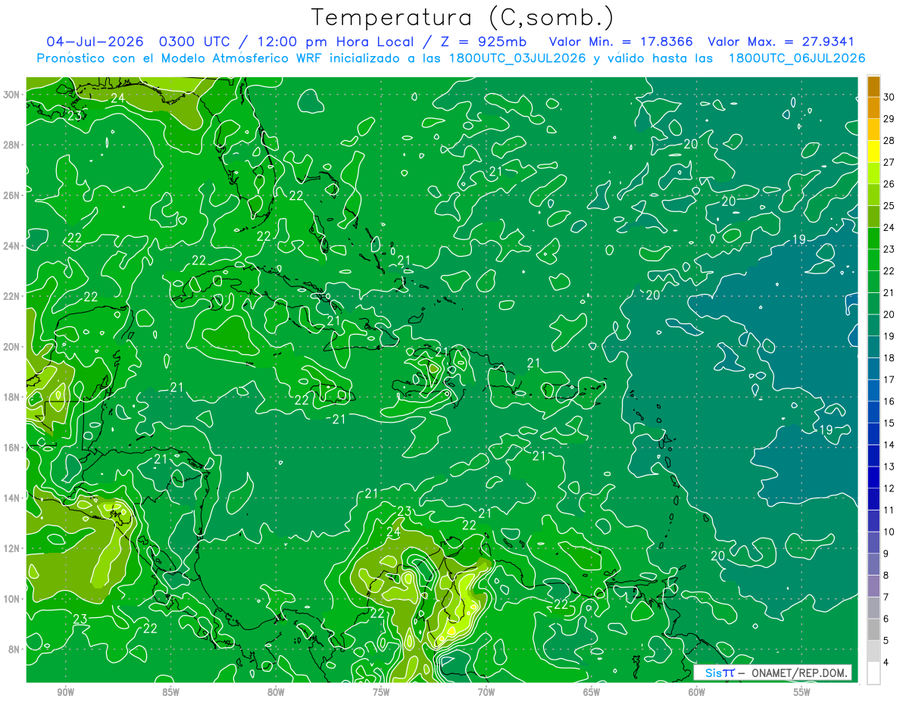The height and width of the screenshot is (702, 909).
Task: Click the longitude axis label "80W"
Action: click(x=276, y=692)
